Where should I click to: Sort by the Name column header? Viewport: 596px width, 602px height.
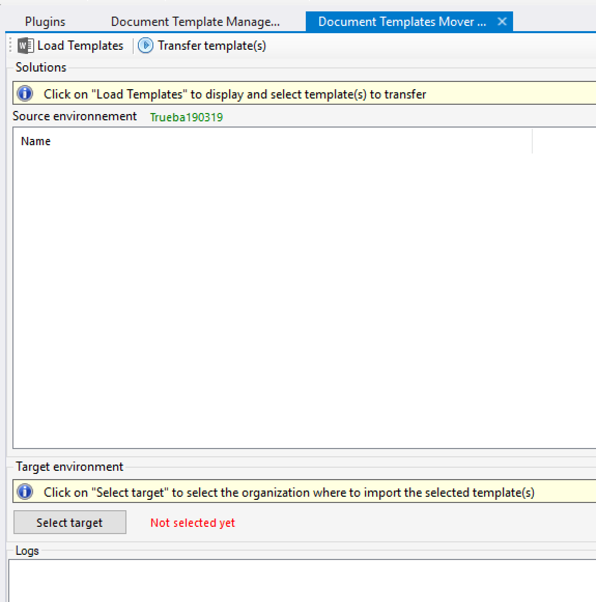(36, 141)
